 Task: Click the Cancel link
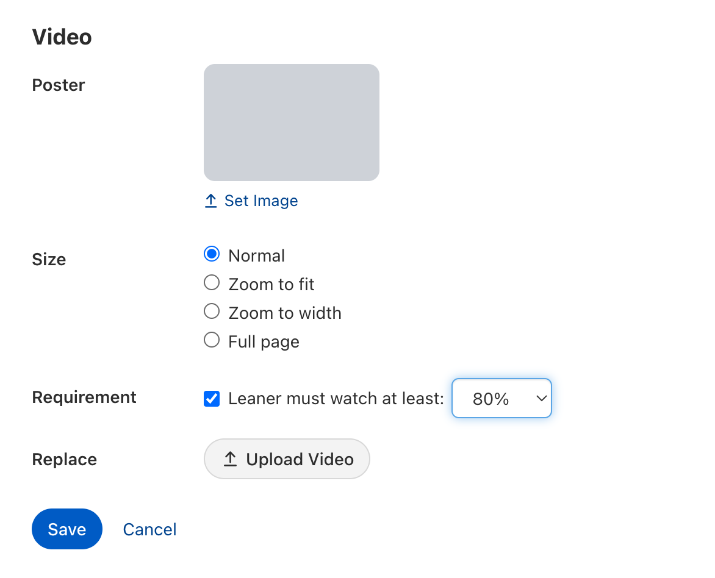[x=149, y=529]
